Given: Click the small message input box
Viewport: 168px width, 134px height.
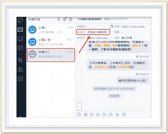Looking at the screenshot, I should pyautogui.click(x=79, y=106).
